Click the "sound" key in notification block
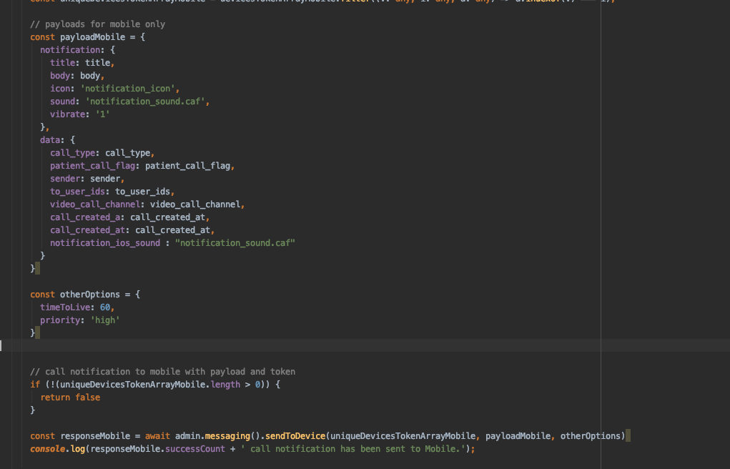Viewport: 730px width, 469px height. click(x=62, y=102)
